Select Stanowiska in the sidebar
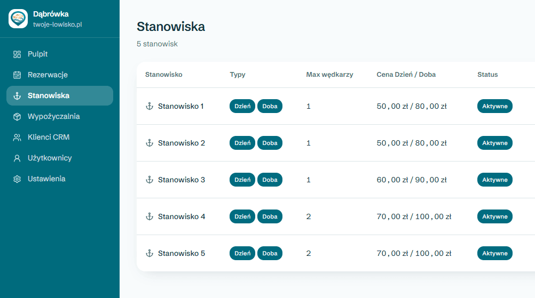This screenshot has width=535, height=298. click(x=60, y=96)
